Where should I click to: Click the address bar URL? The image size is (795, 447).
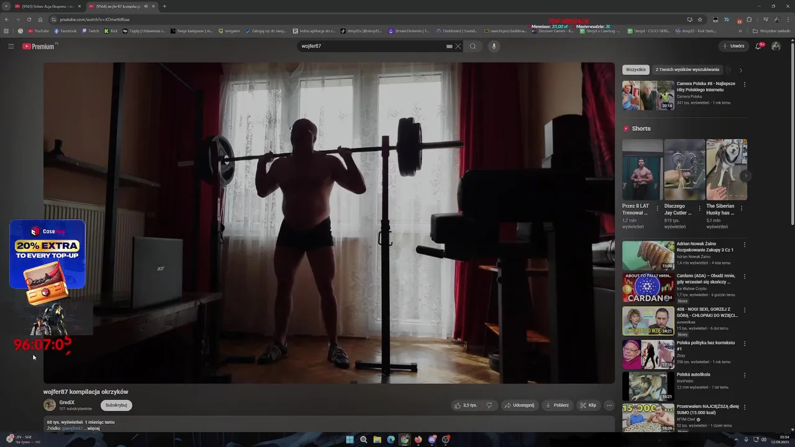pyautogui.click(x=94, y=19)
